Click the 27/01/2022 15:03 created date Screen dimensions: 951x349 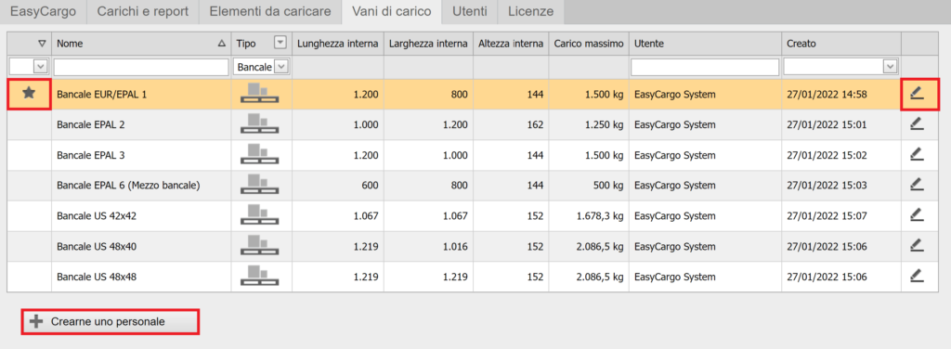[827, 185]
